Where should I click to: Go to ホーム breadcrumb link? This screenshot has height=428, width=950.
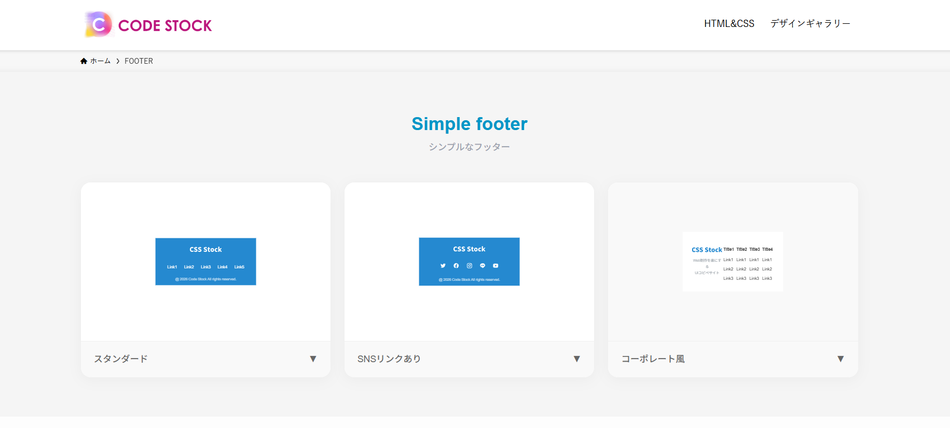click(x=100, y=61)
